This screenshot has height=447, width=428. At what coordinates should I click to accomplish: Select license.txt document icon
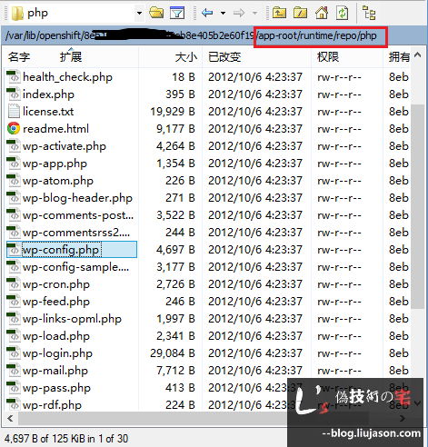[x=14, y=112]
